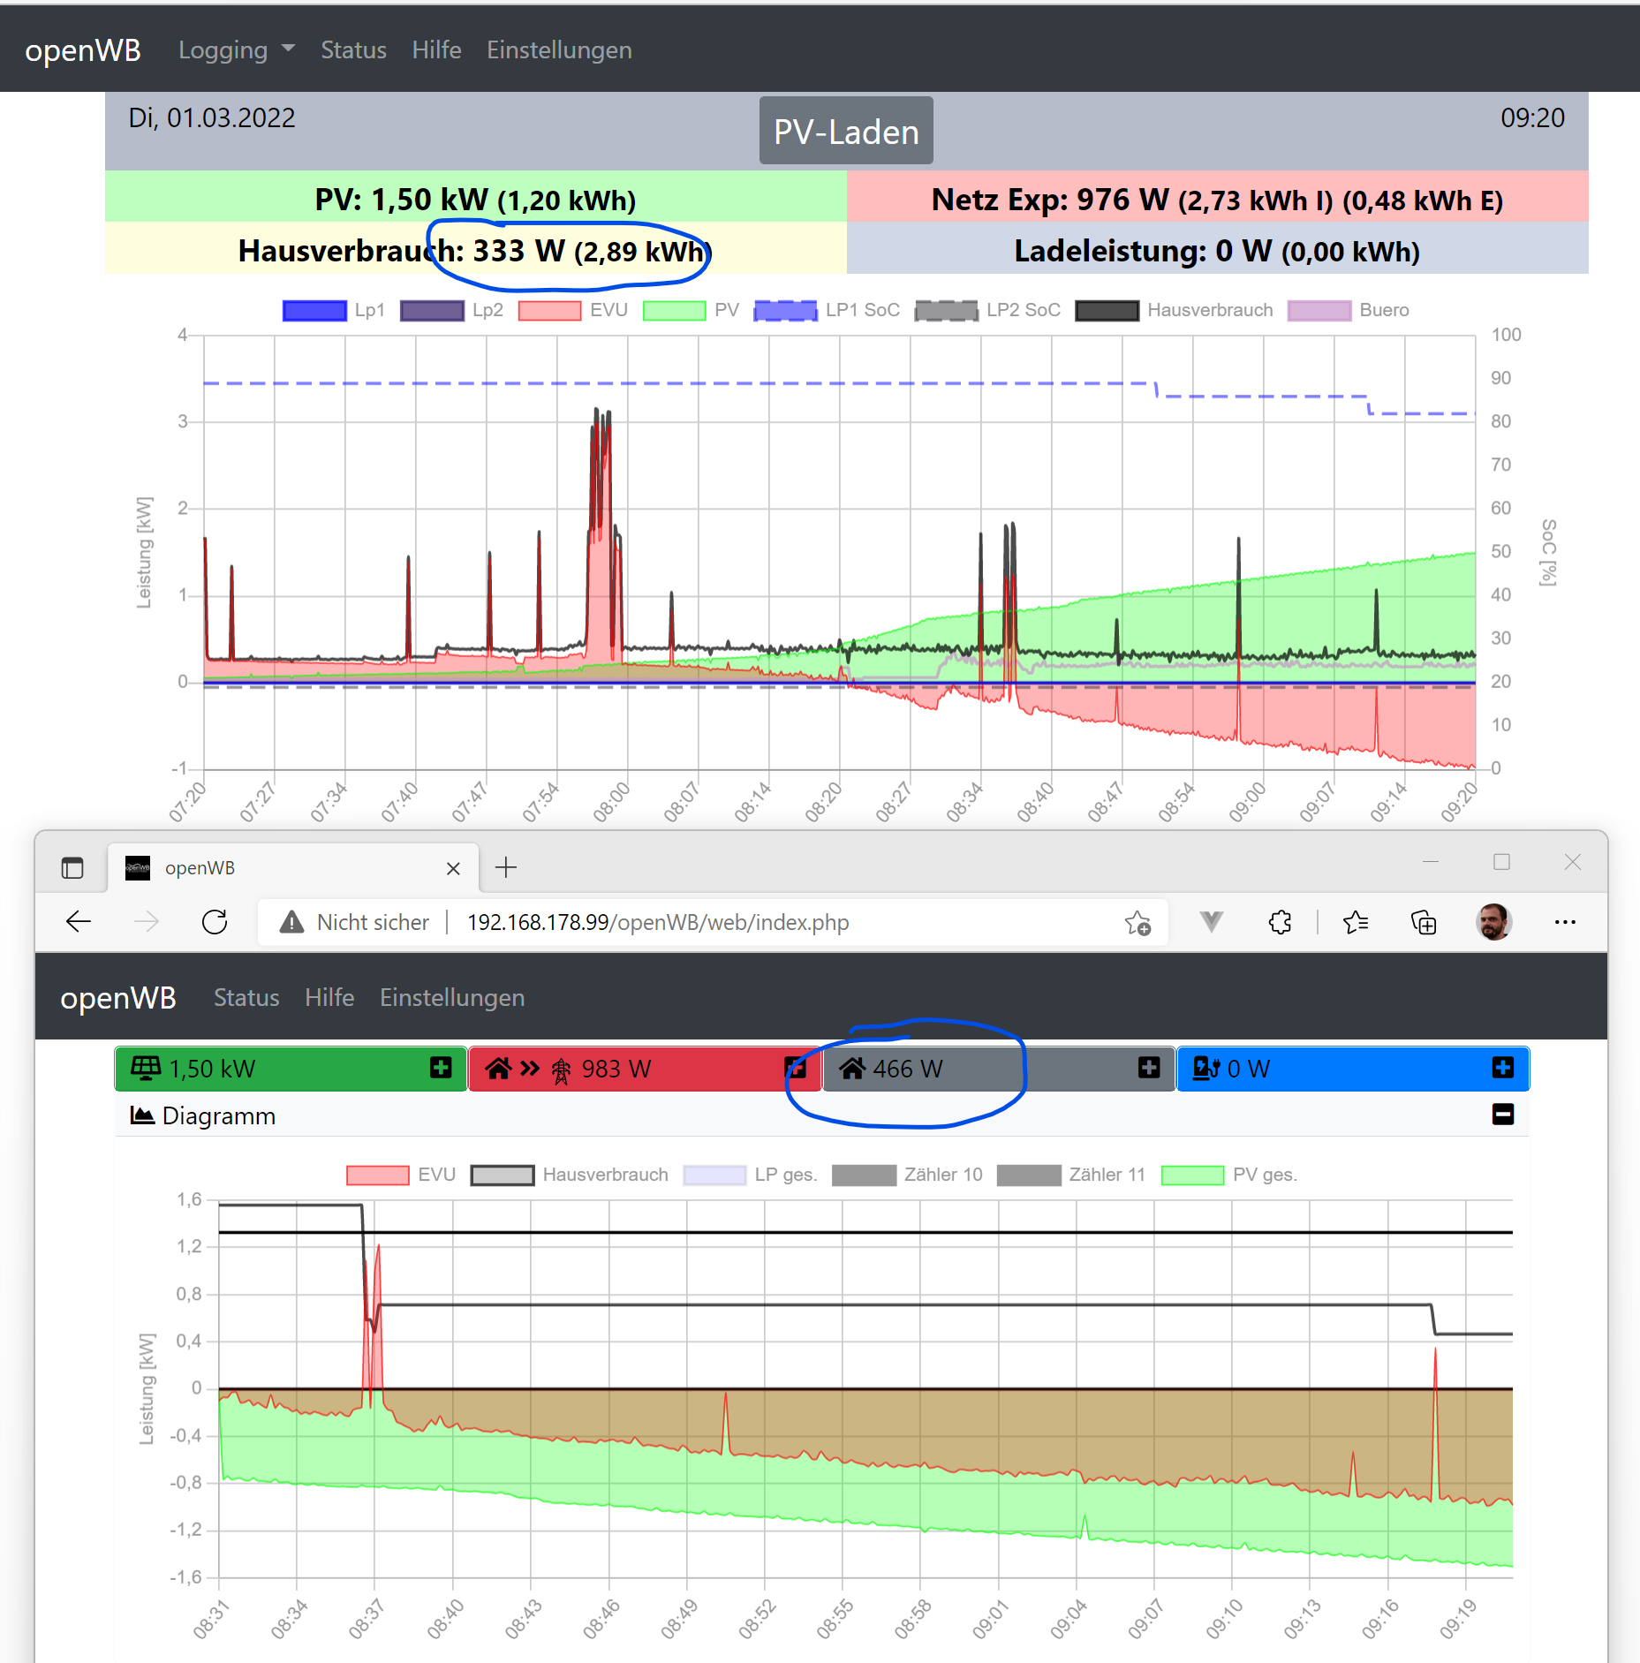The image size is (1640, 1663).
Task: Click the charging station icon on the blue tile
Action: (1205, 1069)
